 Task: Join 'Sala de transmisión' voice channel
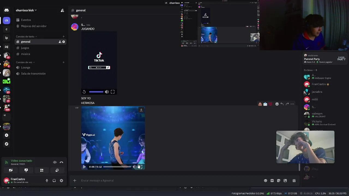[40, 73]
